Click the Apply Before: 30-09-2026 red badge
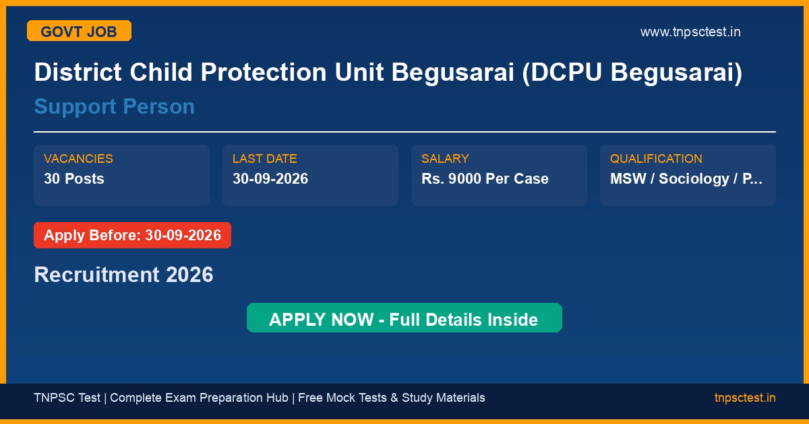 tap(132, 236)
